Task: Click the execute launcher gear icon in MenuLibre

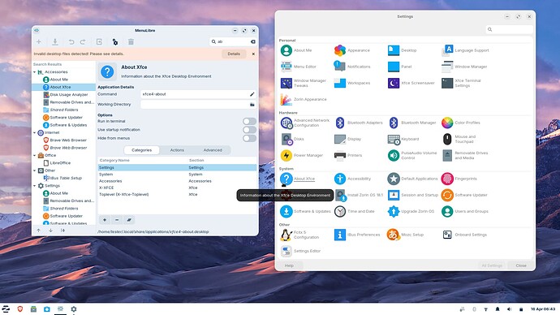Action: pyautogui.click(x=115, y=41)
